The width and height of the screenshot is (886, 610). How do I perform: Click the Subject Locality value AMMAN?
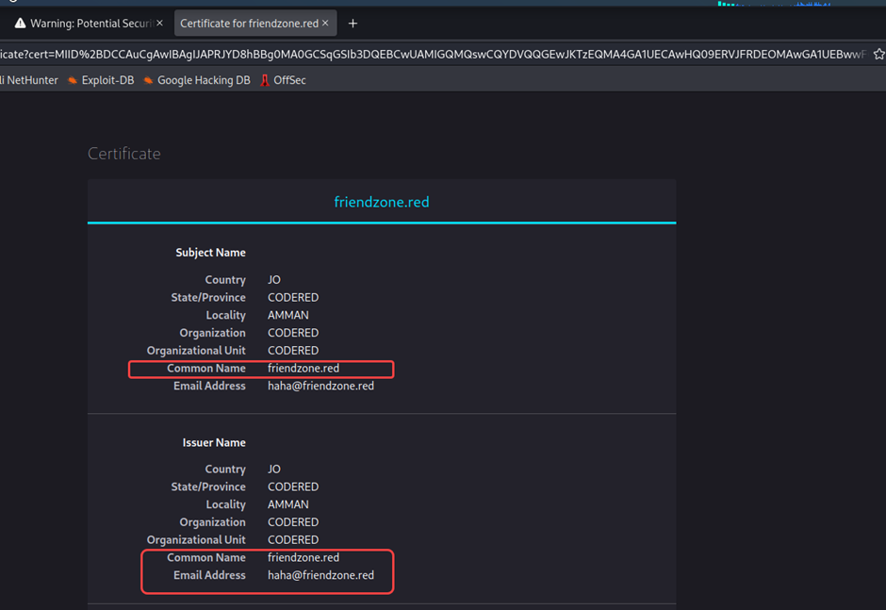[x=288, y=316]
